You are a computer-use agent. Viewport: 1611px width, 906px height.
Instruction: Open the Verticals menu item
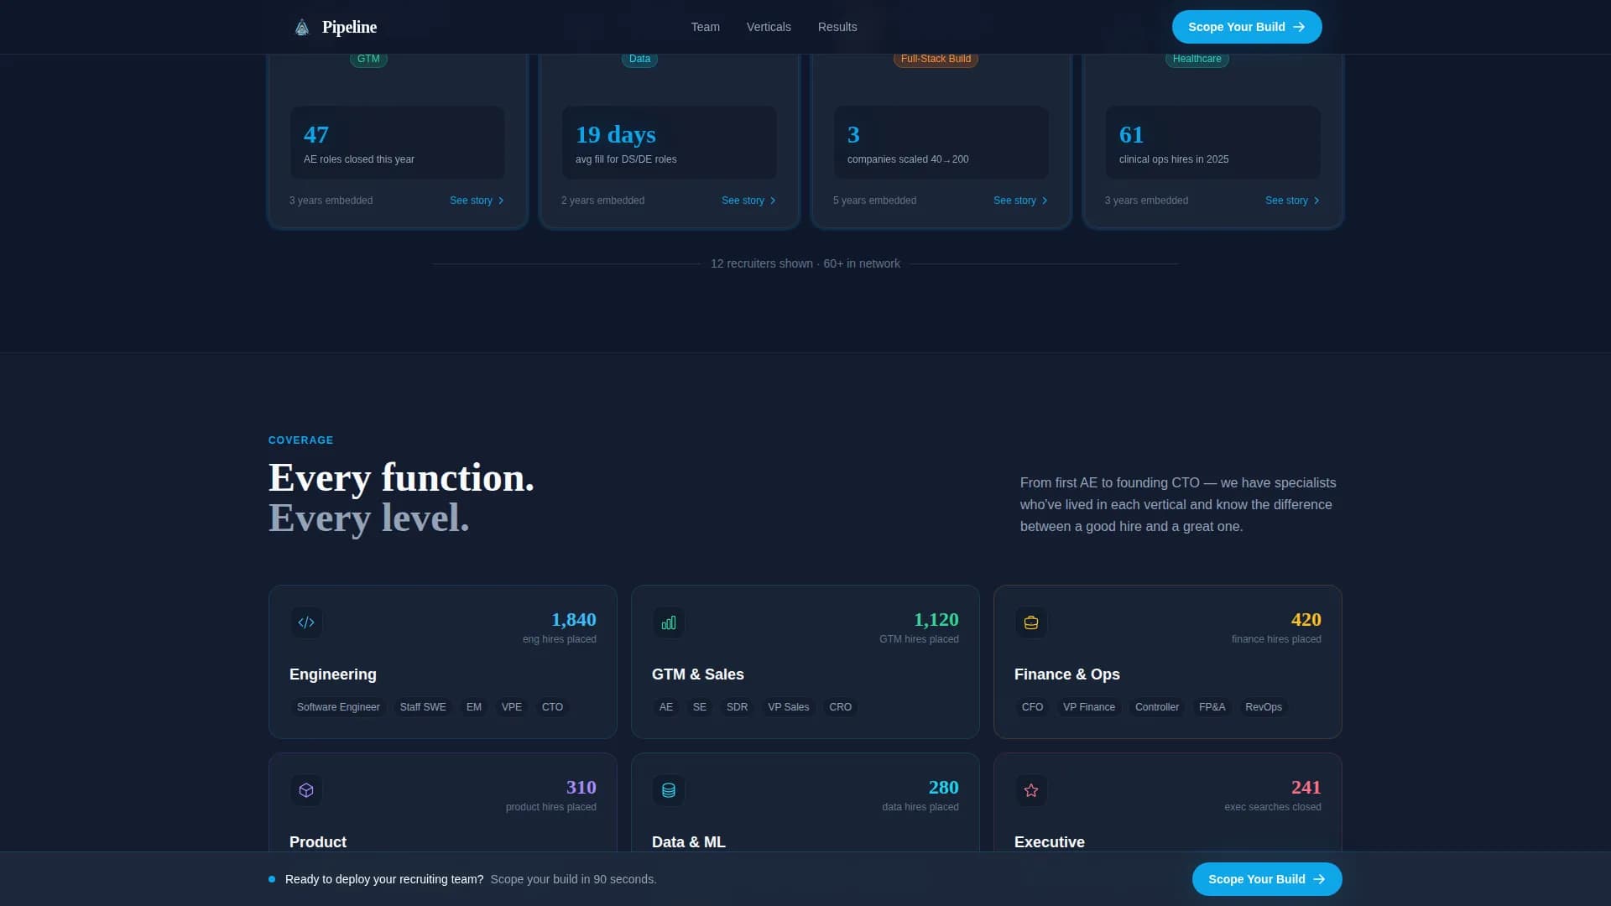[x=768, y=26]
